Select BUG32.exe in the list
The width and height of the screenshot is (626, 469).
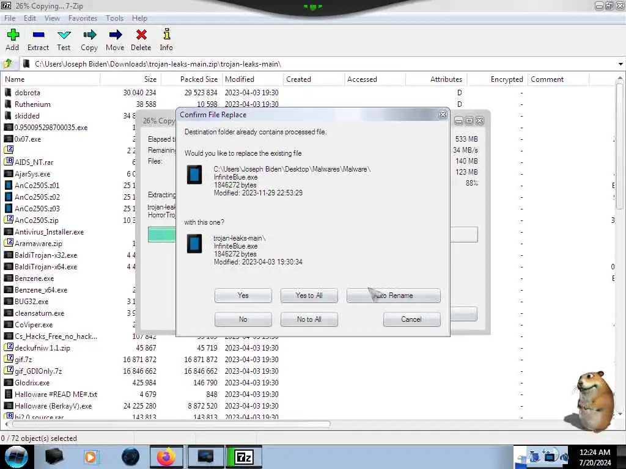[x=32, y=302]
